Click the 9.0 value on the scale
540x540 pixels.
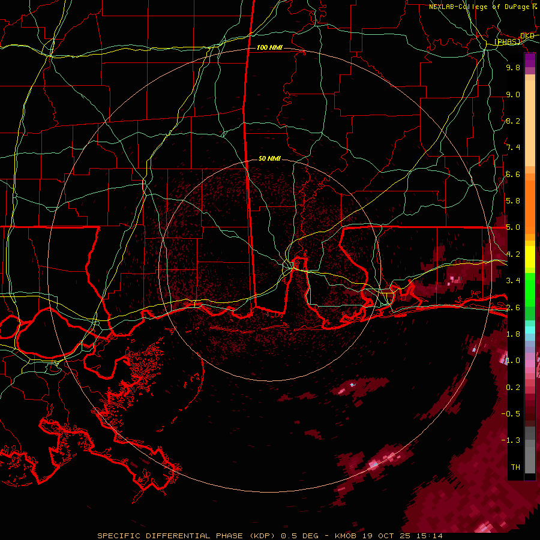[x=513, y=94]
